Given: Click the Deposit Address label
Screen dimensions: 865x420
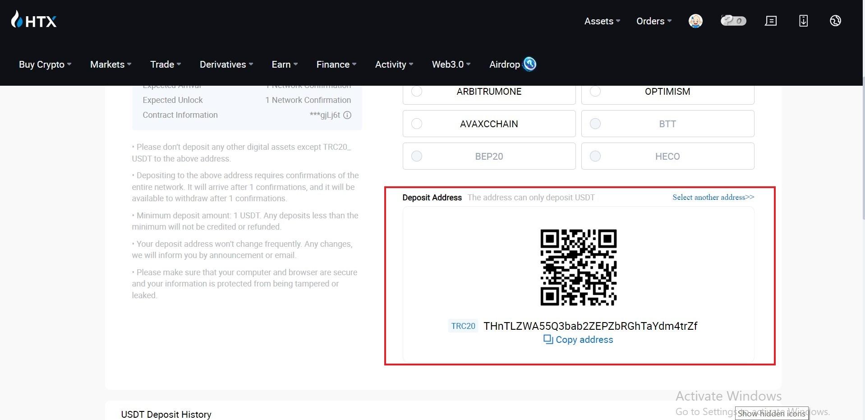Looking at the screenshot, I should [432, 198].
